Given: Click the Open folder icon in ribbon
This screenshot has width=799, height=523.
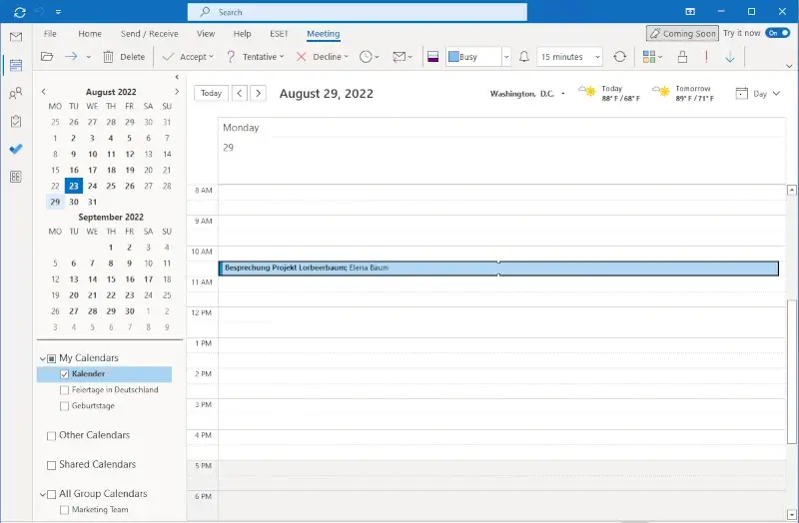Looking at the screenshot, I should 47,57.
